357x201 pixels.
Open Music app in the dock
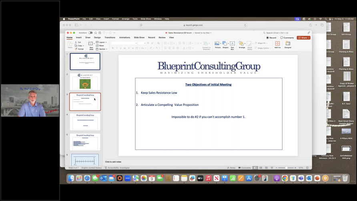[209, 178]
